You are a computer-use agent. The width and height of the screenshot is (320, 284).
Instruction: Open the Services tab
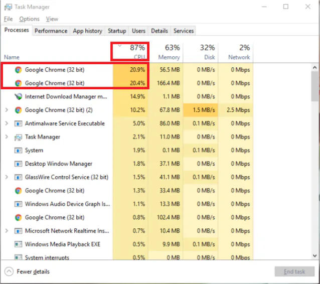point(183,31)
